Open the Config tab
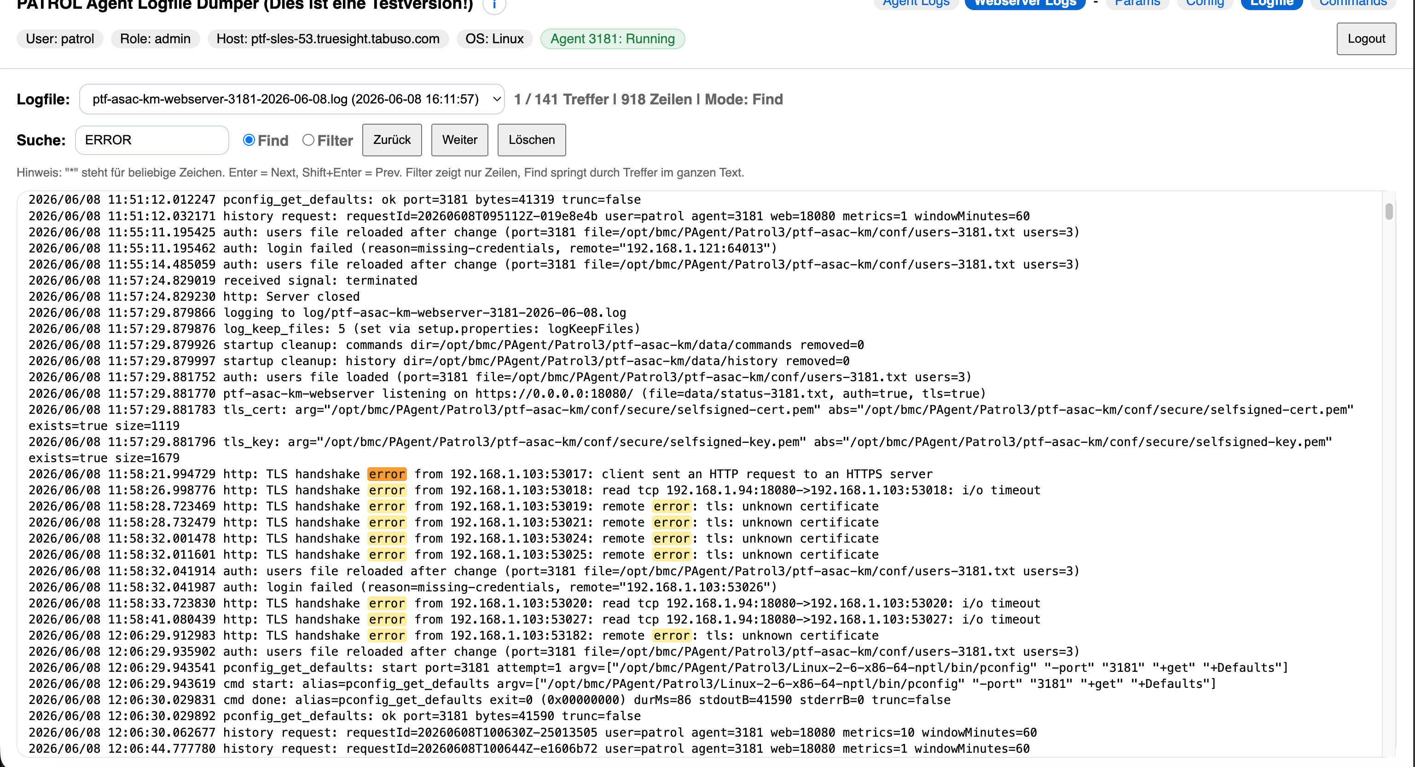Screen dimensions: 1415x767 1205,3
